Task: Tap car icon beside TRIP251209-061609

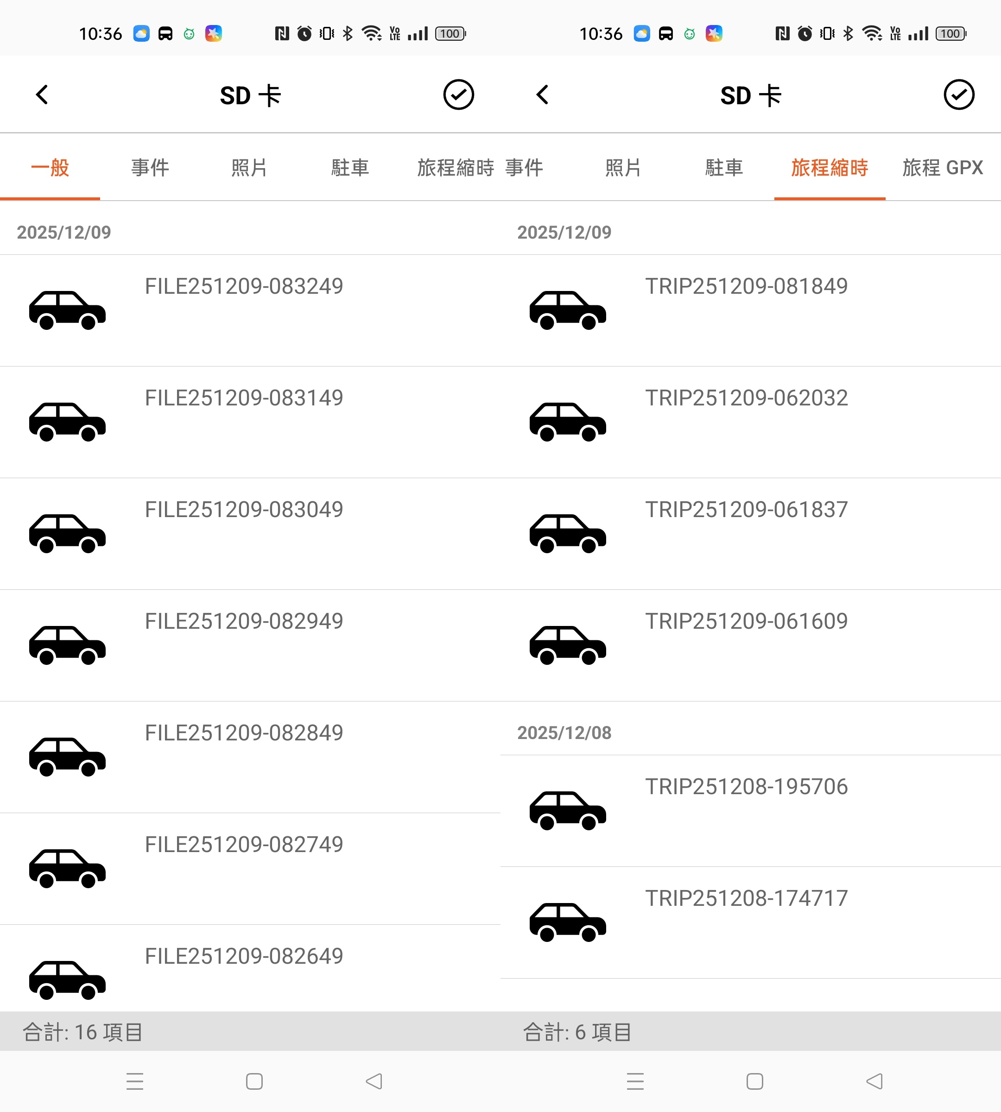Action: coord(568,645)
